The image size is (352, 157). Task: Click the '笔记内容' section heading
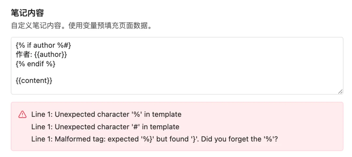27,13
